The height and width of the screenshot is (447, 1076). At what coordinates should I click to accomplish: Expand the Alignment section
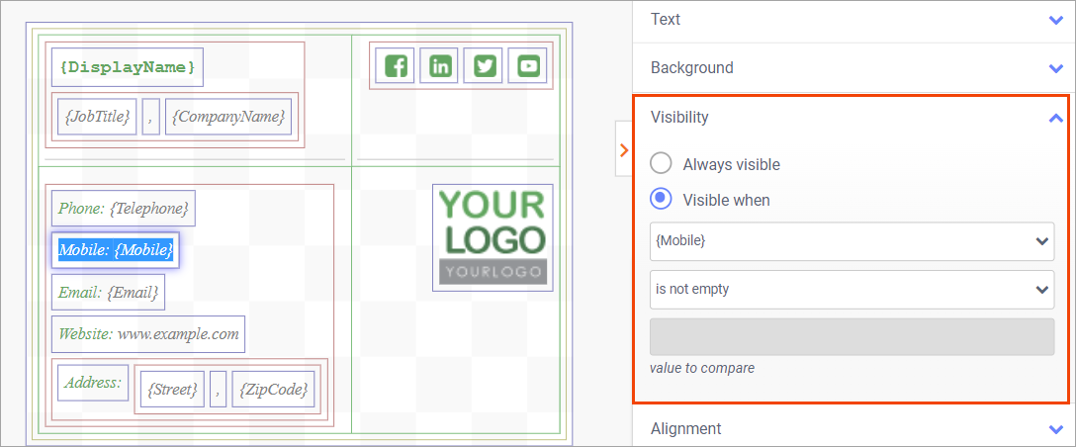point(1055,429)
